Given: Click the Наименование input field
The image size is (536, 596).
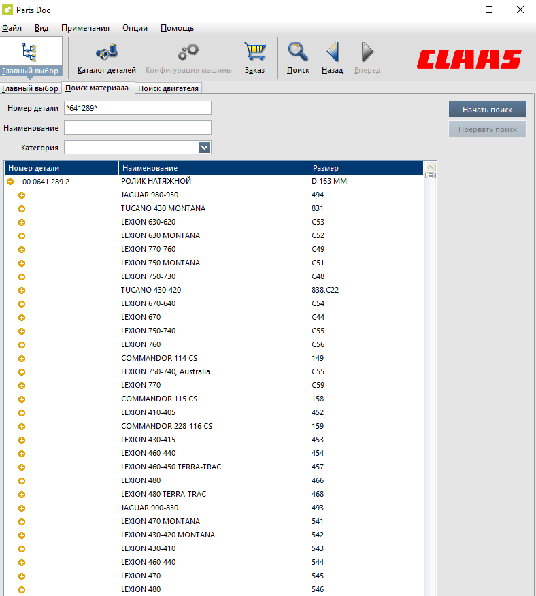Looking at the screenshot, I should (x=137, y=128).
